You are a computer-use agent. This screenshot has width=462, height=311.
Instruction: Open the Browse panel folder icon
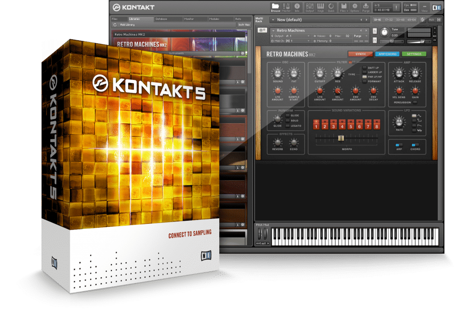[276, 7]
